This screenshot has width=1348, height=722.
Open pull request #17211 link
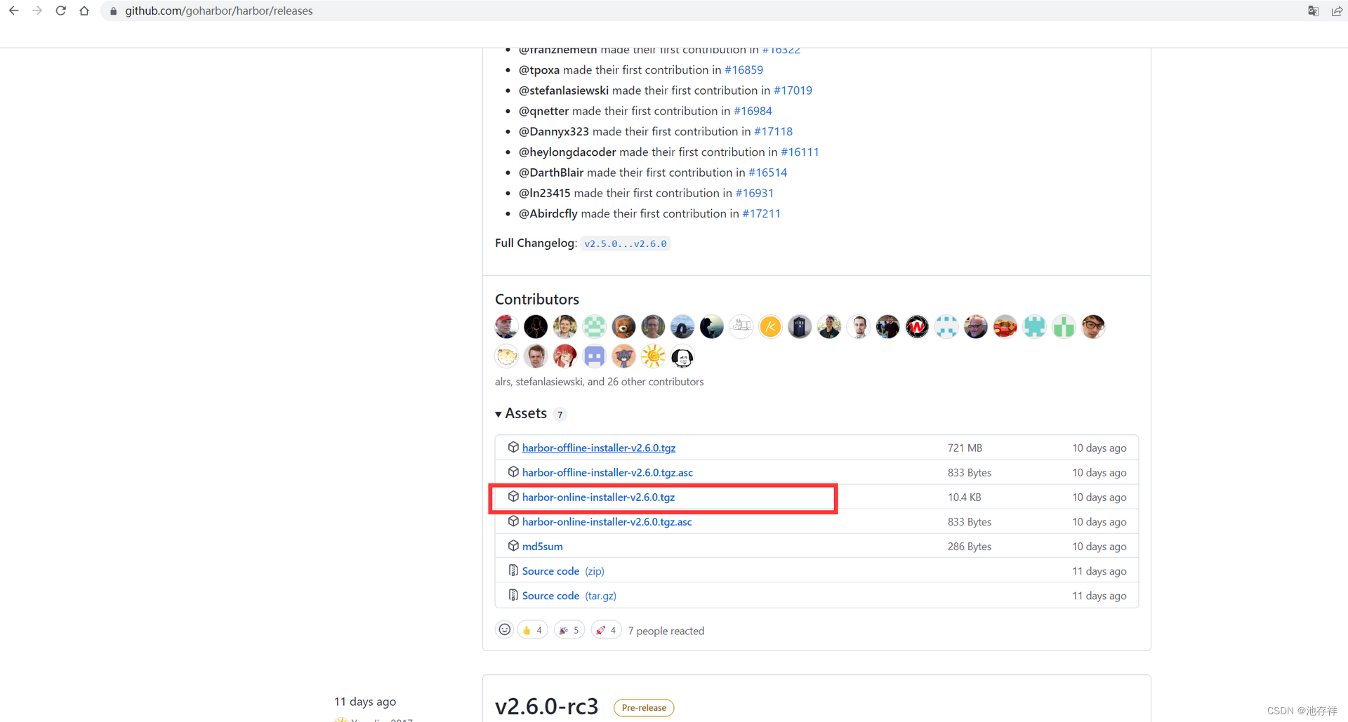click(x=761, y=213)
